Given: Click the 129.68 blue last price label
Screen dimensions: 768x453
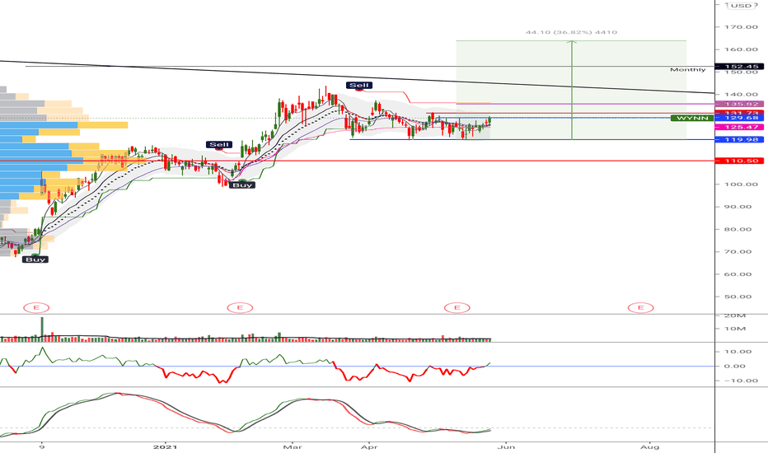Looking at the screenshot, I should coord(741,118).
